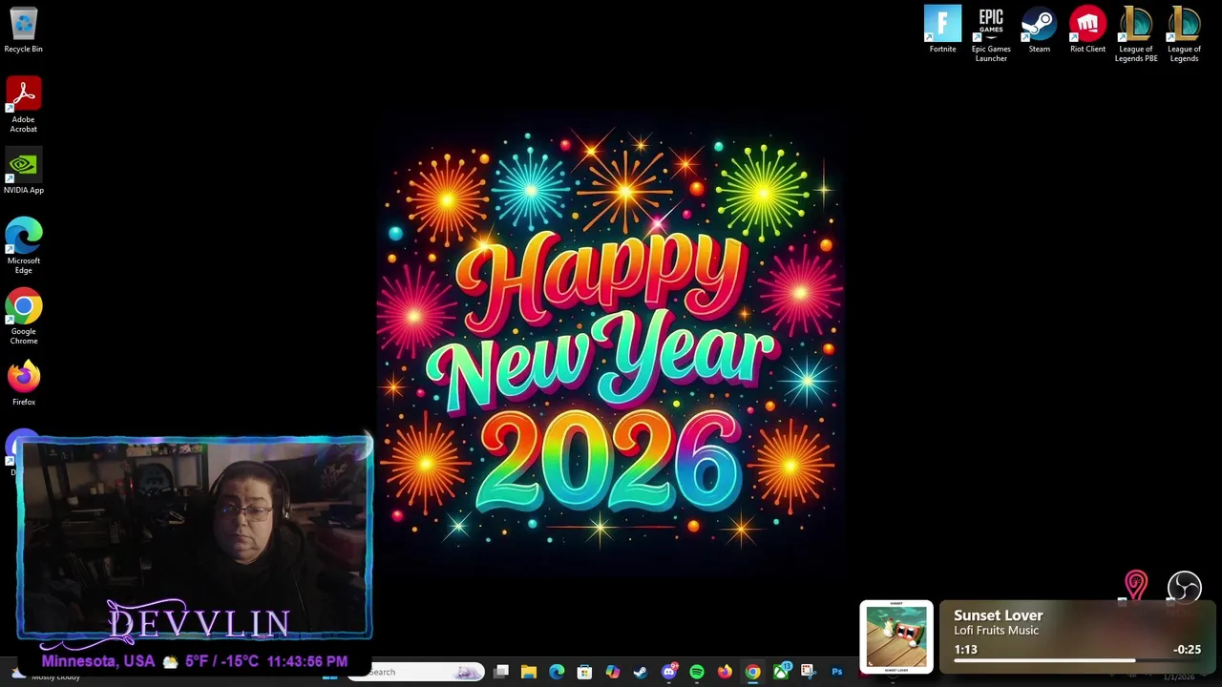Click the -0:25 remaining time label
This screenshot has height=687, width=1222.
(x=1187, y=650)
